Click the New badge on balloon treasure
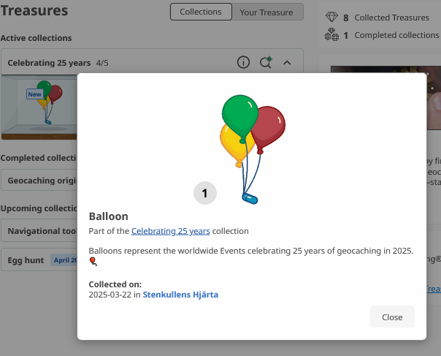 coord(34,94)
